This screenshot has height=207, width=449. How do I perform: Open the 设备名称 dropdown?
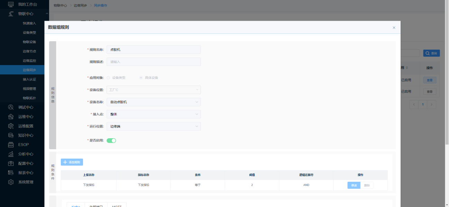point(153,102)
